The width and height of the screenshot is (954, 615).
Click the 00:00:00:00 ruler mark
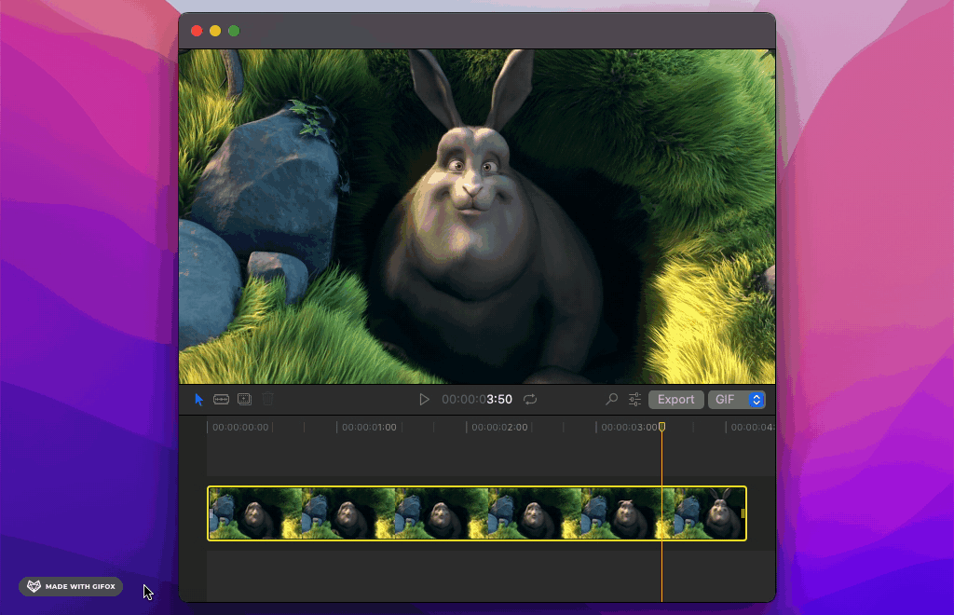pyautogui.click(x=240, y=428)
